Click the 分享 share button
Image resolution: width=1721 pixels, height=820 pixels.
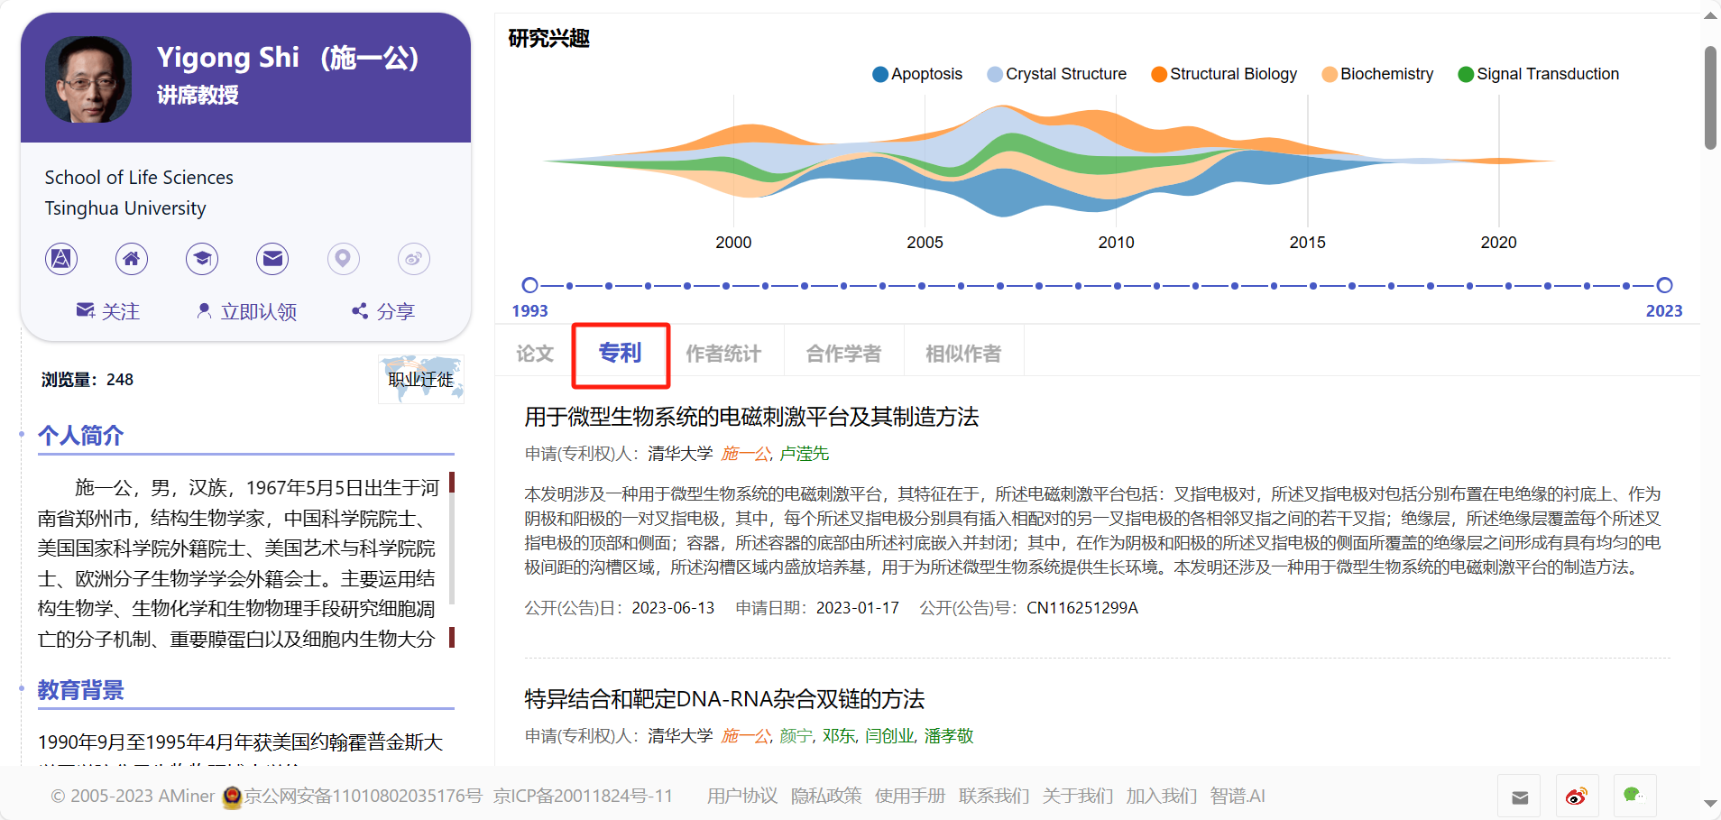point(383,311)
